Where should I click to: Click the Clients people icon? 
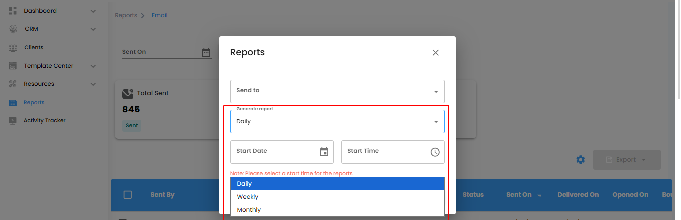pyautogui.click(x=13, y=48)
